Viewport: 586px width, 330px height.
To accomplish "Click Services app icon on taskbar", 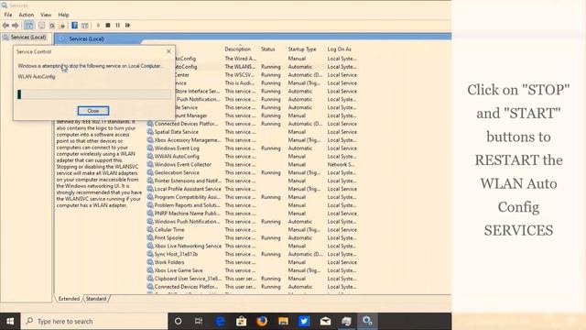I will tap(367, 322).
